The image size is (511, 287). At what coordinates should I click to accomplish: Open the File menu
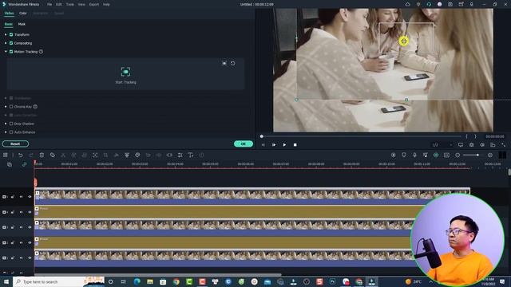pos(50,5)
